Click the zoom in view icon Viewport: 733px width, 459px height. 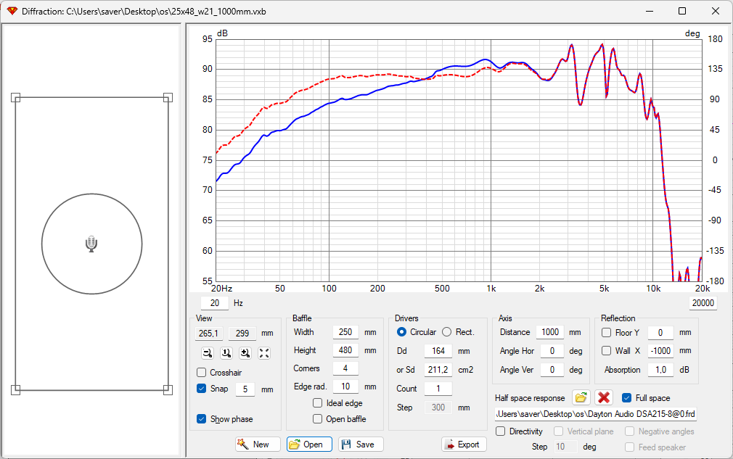point(245,353)
